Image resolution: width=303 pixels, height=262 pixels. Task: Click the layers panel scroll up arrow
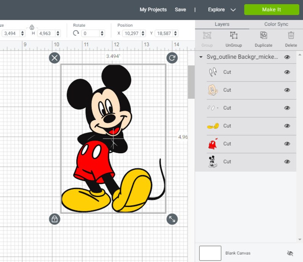pos(300,55)
